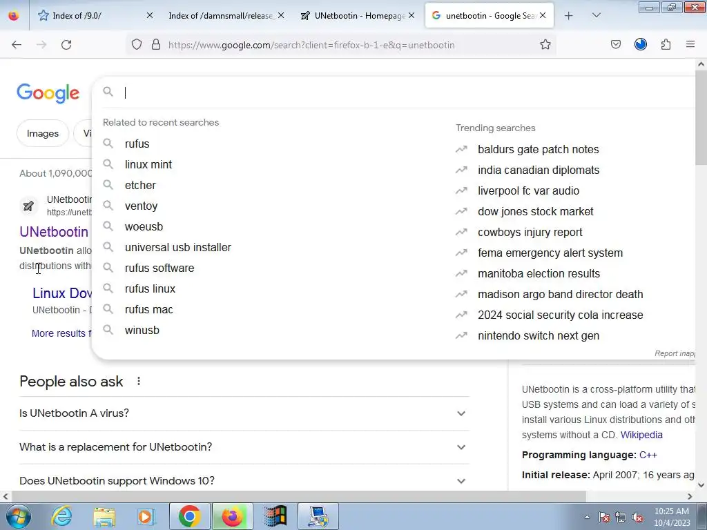Choose trending search liverpool fc var audio
Screen dimensions: 707x530
(x=528, y=190)
